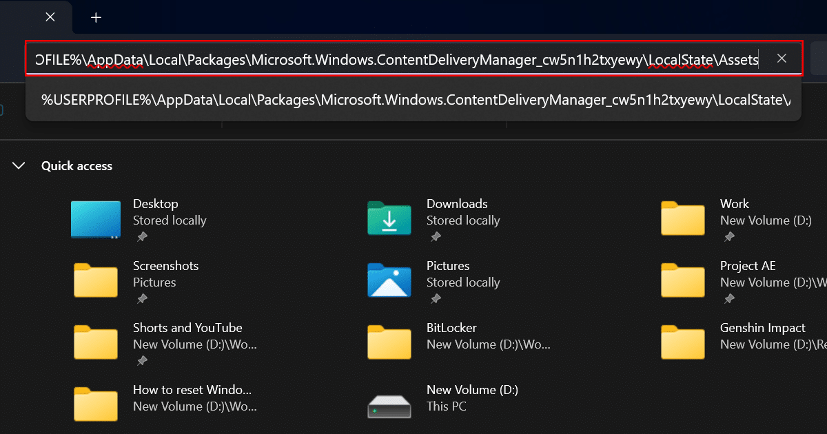Screen dimensions: 827x434
Task: Open the BitLocker folder
Action: coord(451,327)
